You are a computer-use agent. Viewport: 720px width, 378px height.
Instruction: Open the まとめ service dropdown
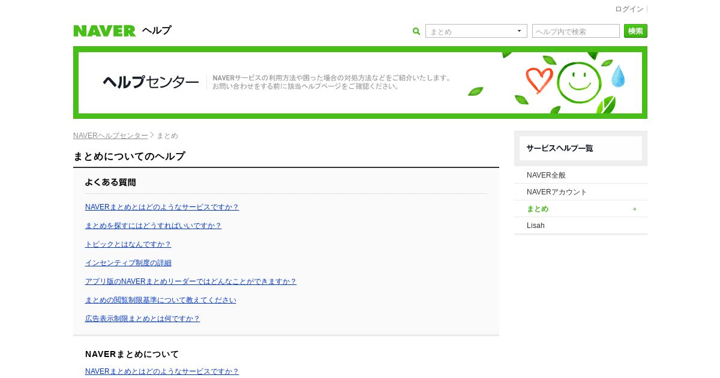(476, 31)
